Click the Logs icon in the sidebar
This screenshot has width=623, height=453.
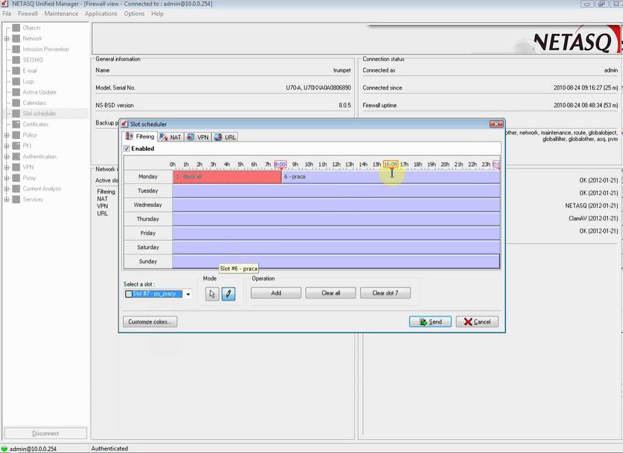(x=16, y=81)
